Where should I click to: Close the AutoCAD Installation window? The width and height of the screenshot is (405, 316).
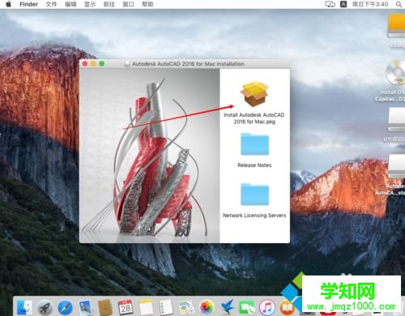(x=85, y=64)
